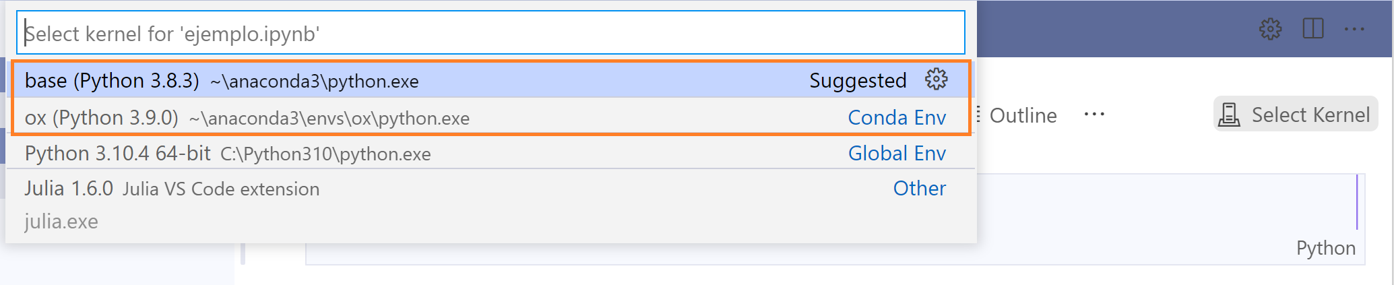The width and height of the screenshot is (1394, 285).
Task: Click the split editor layout icon
Action: (x=1312, y=29)
